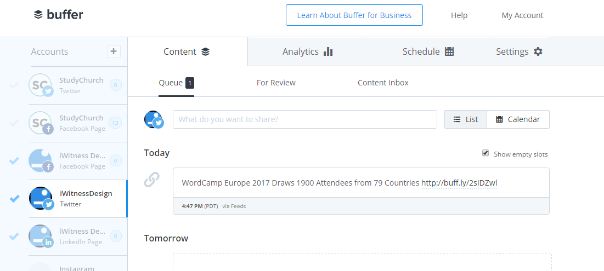Click iWitness LinkedIn Page avatar
The image size is (604, 271).
pyautogui.click(x=41, y=236)
